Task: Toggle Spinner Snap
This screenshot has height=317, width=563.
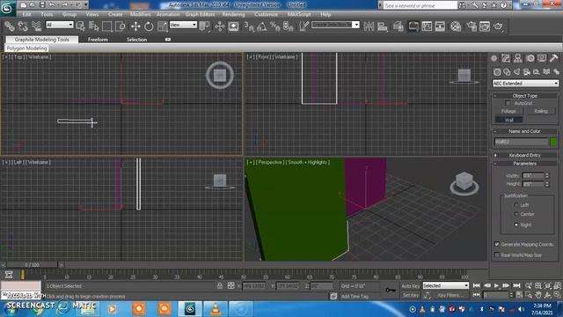Action: (x=289, y=26)
